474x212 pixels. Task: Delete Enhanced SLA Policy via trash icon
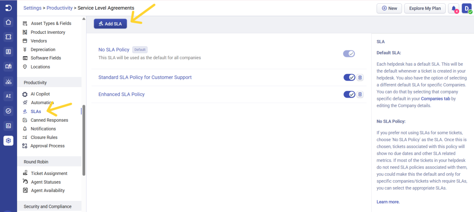(360, 94)
